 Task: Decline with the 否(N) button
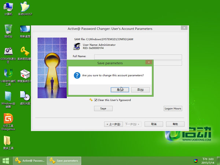click(x=140, y=90)
